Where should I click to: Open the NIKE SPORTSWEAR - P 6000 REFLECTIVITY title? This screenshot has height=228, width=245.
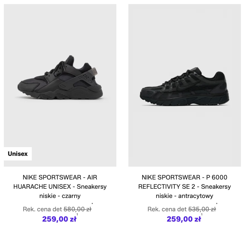(185, 177)
